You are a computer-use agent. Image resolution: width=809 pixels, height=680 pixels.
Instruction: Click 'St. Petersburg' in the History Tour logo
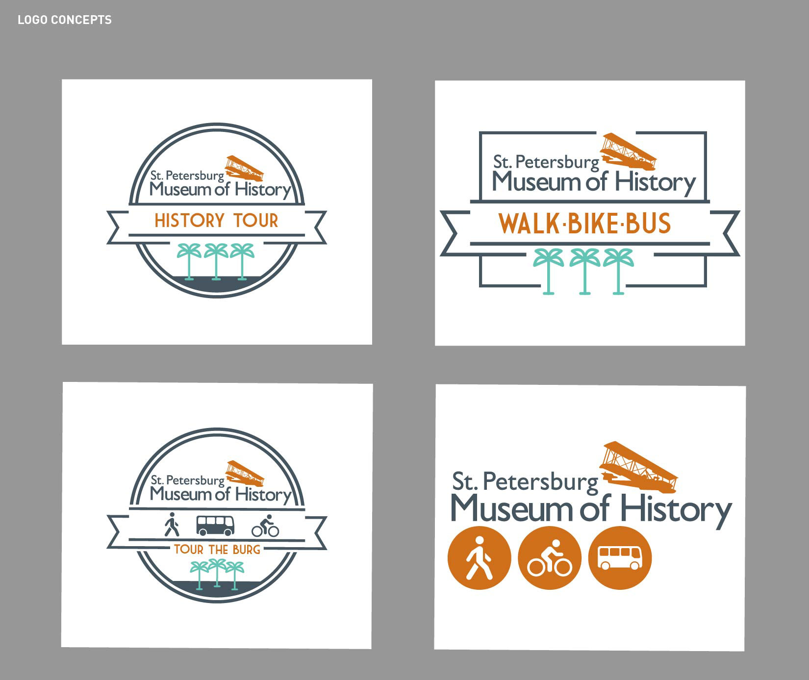pos(187,176)
